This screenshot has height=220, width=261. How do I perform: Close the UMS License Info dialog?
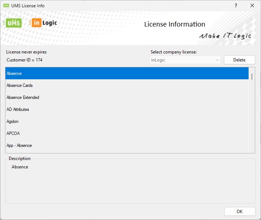coord(252,5)
